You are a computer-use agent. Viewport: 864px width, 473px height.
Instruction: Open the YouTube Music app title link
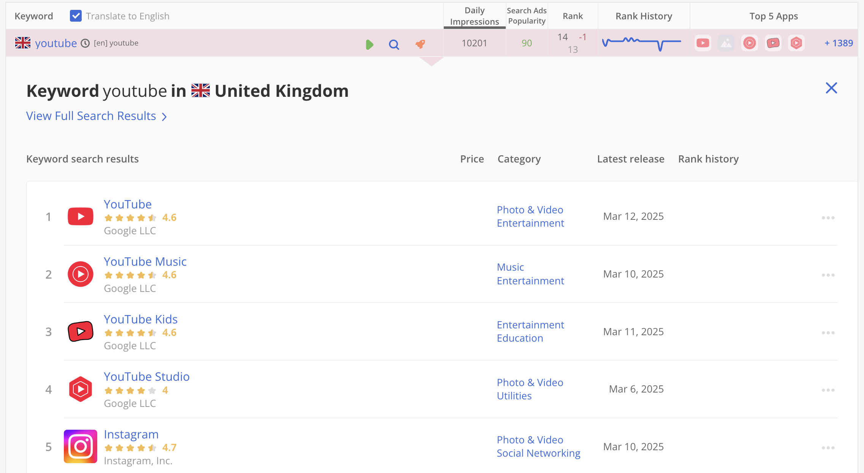(145, 262)
